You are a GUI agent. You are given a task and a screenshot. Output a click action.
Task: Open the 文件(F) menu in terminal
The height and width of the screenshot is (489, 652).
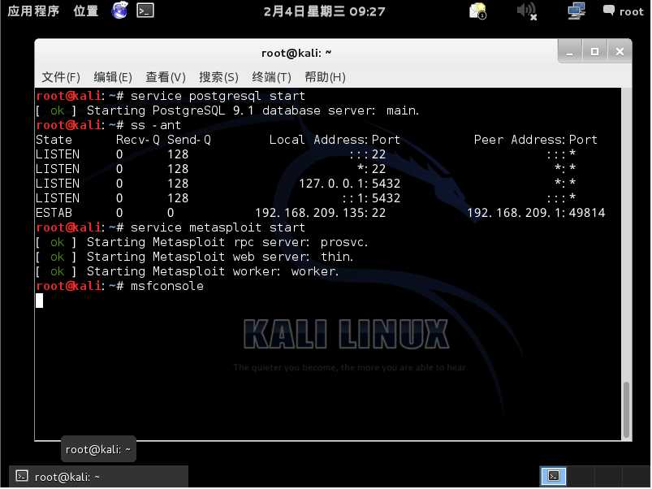(61, 77)
